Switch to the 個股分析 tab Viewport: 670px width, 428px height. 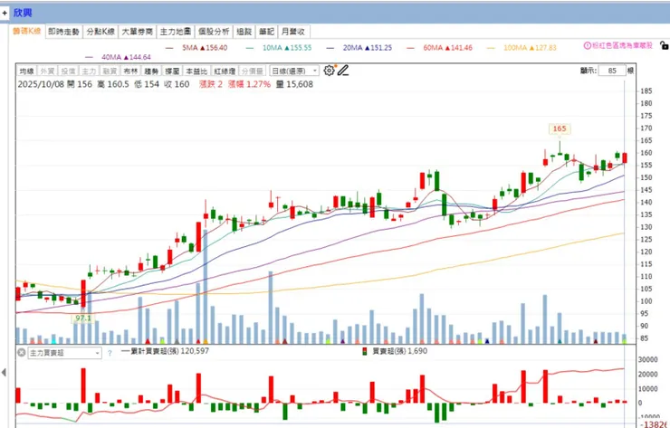coord(214,32)
